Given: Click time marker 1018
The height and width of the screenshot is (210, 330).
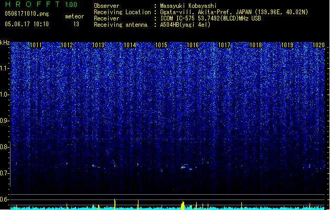Looking at the screenshot, I should [256, 45].
